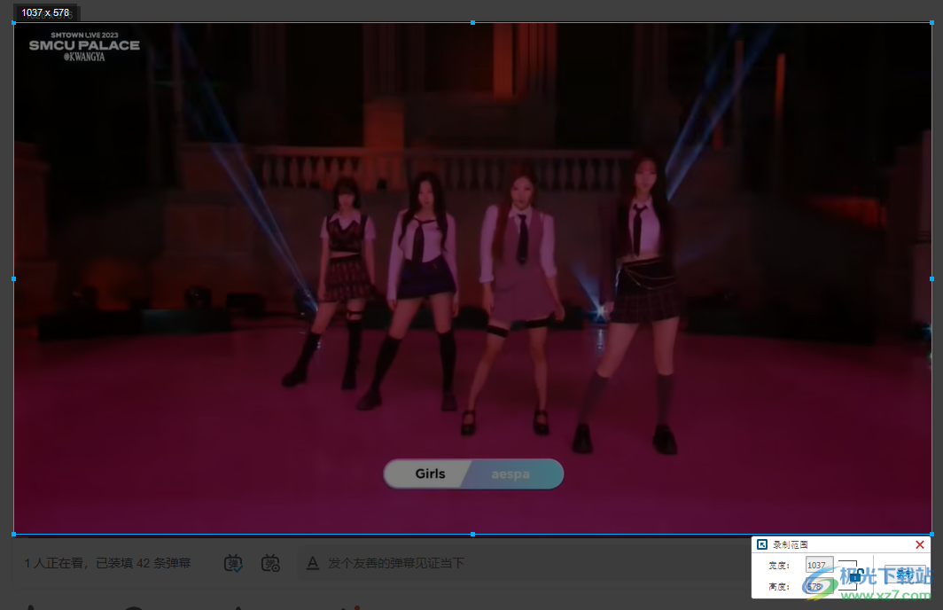The width and height of the screenshot is (943, 610).
Task: Click the 高度 height input field
Action: tap(819, 586)
